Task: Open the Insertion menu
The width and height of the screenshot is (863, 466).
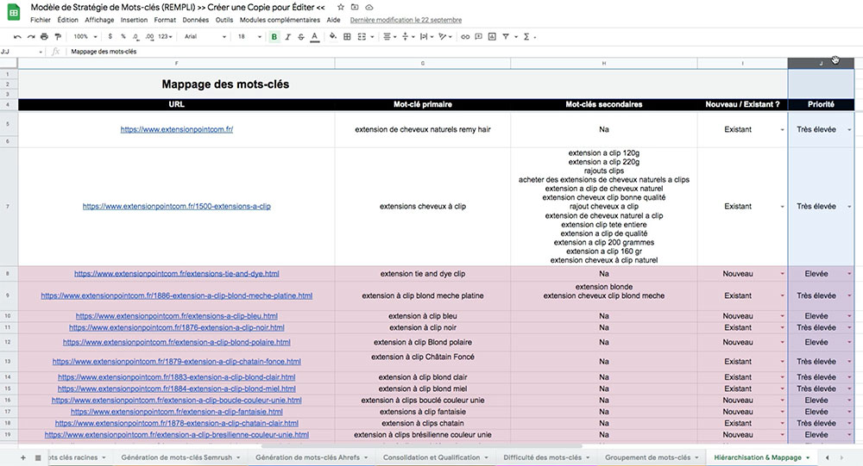Action: (x=135, y=20)
